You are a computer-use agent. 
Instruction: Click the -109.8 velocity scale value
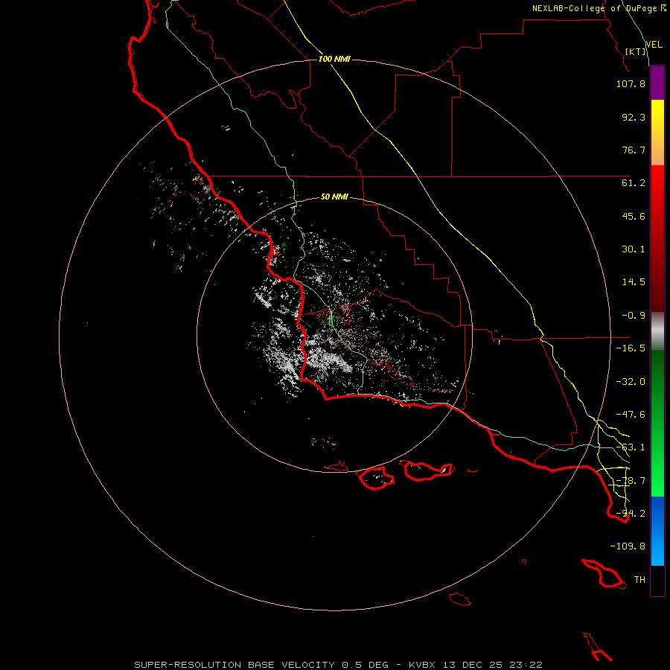628,546
